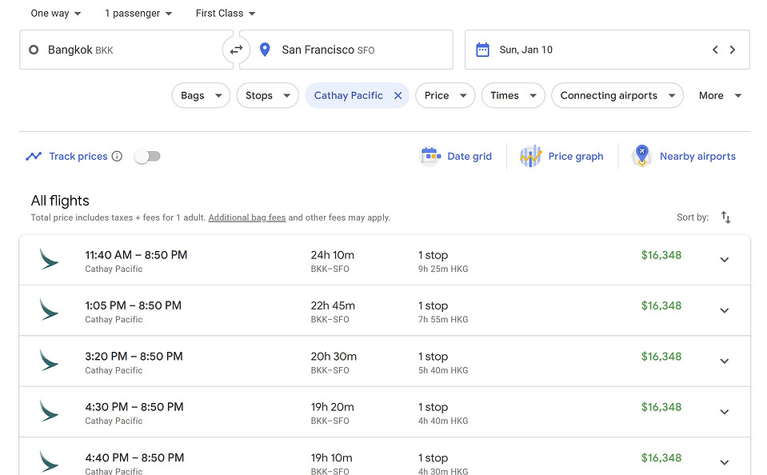Screen dimensions: 767x475
Task: Open the Bags filter dropdown
Action: 201,95
